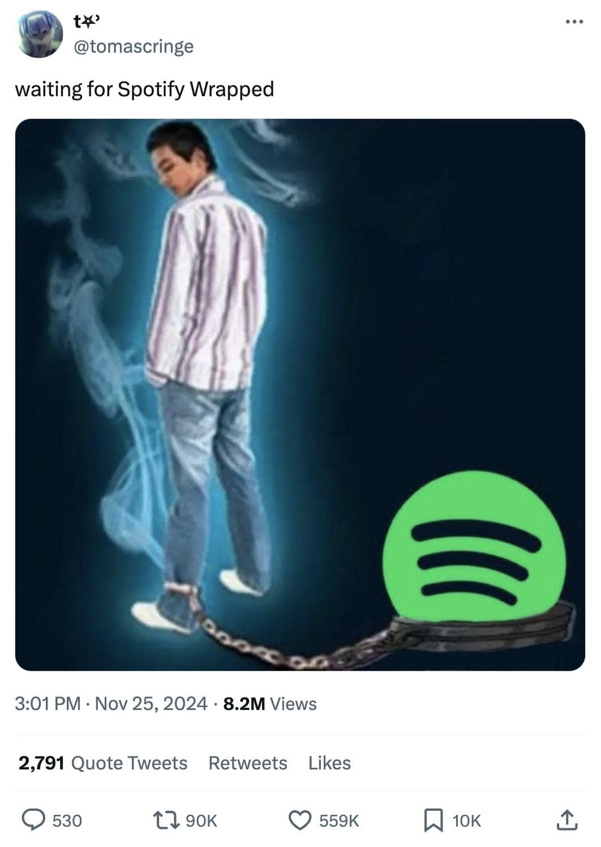The height and width of the screenshot is (847, 601).
Task: Click the display name above handle
Action: (x=87, y=22)
